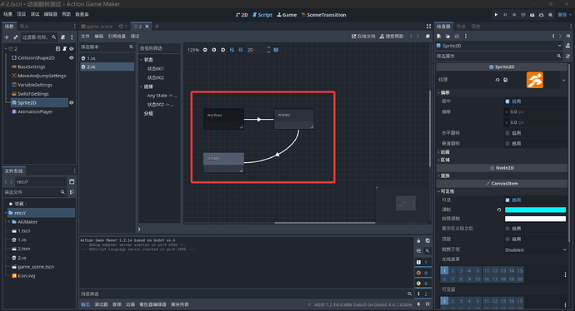Toggle Sprite2D node visibility eye
The width and height of the screenshot is (575, 311).
coord(72,103)
